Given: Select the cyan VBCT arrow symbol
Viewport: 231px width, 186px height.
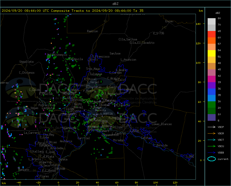Looking at the screenshot, I should pyautogui.click(x=211, y=140).
